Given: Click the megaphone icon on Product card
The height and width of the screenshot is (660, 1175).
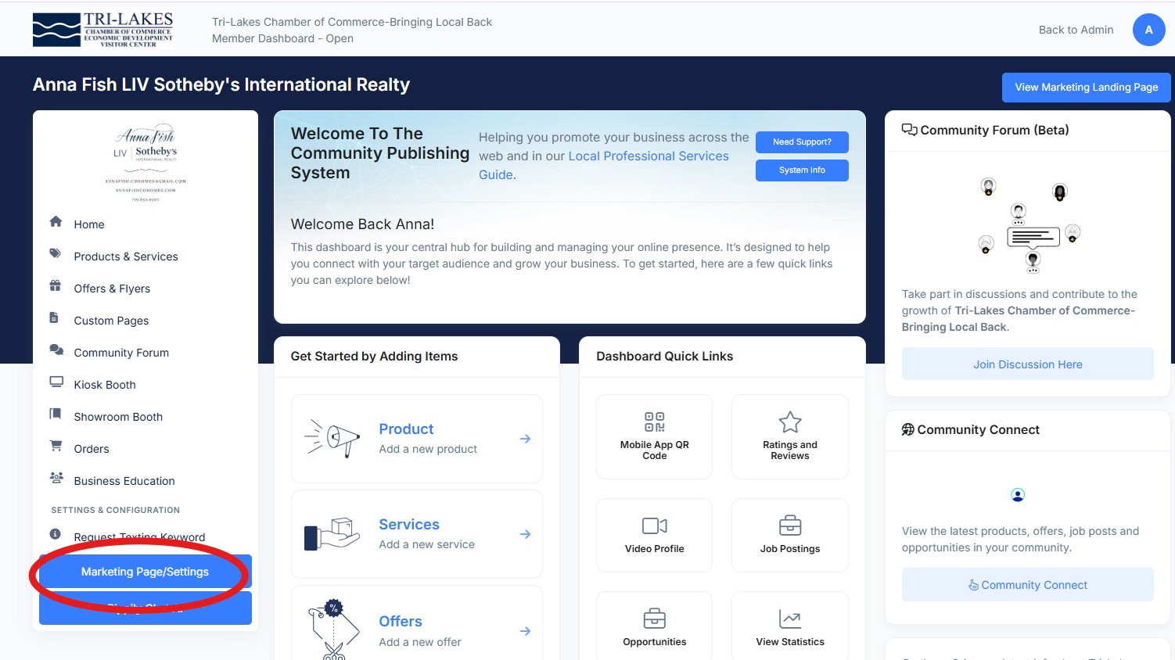Looking at the screenshot, I should (x=332, y=439).
